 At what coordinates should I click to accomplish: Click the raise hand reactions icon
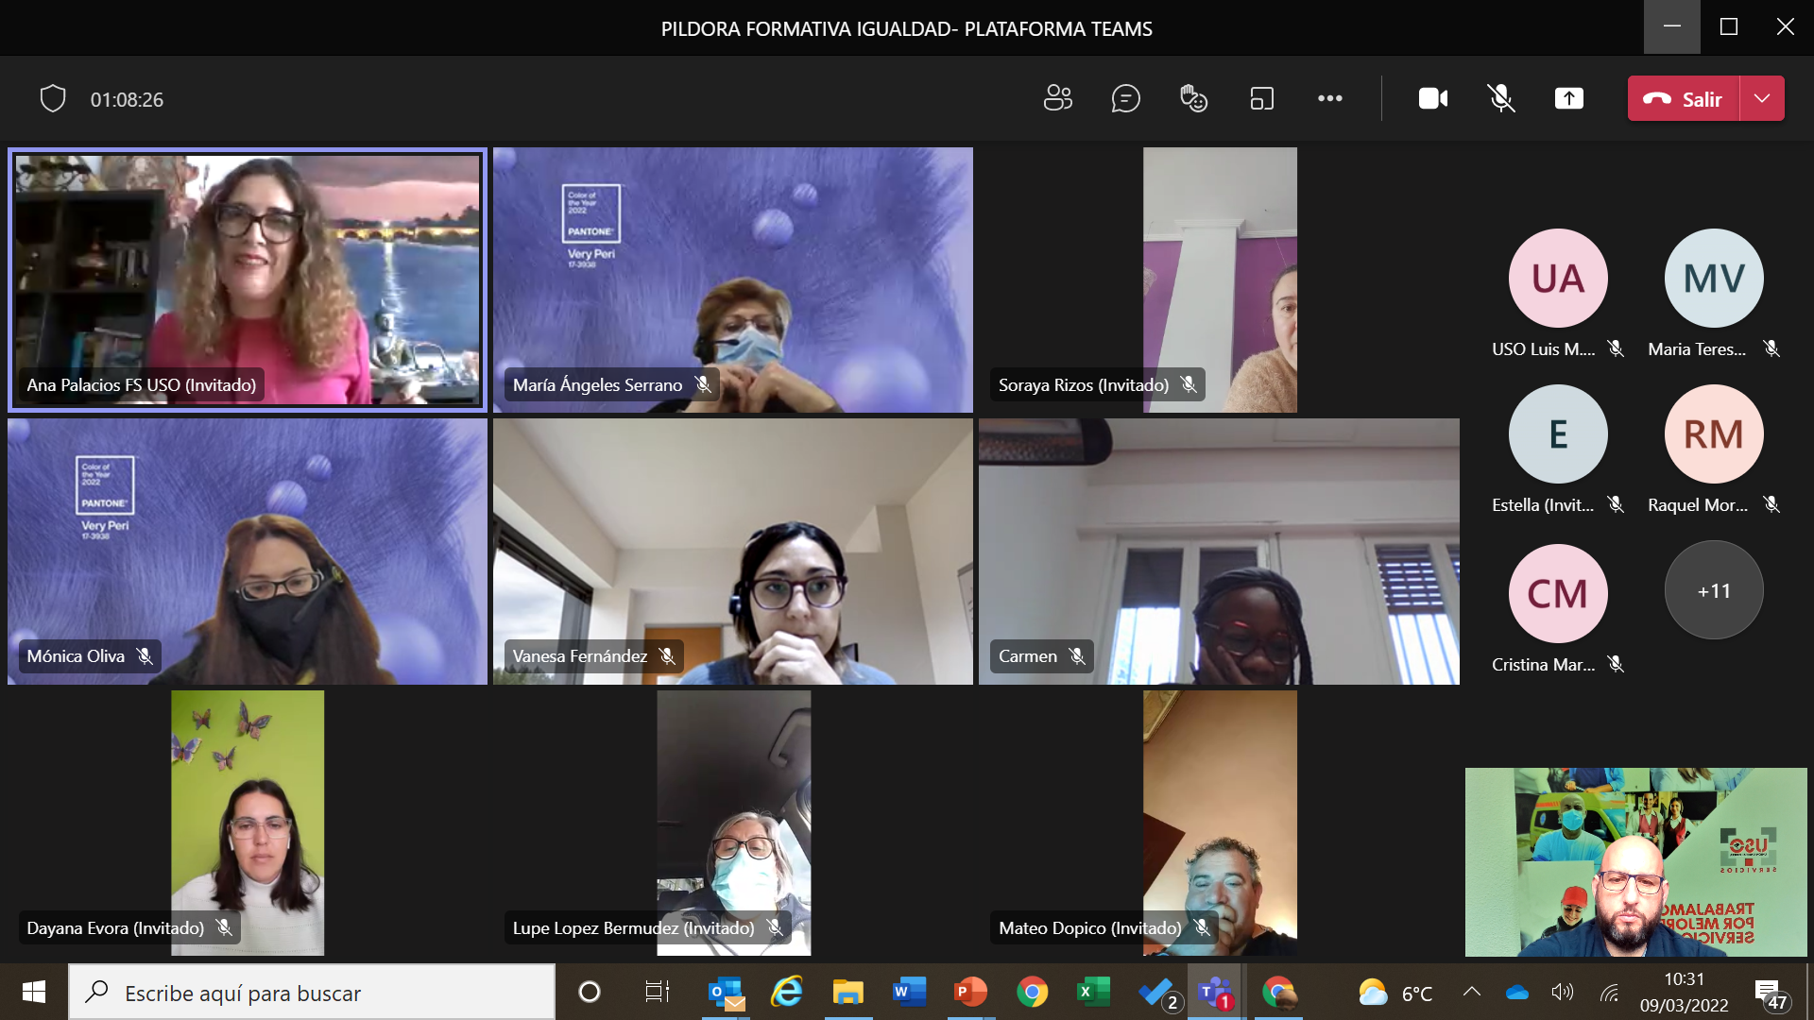[x=1193, y=98]
